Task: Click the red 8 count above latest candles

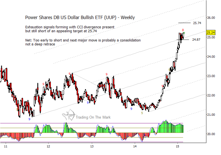Action: [183, 30]
